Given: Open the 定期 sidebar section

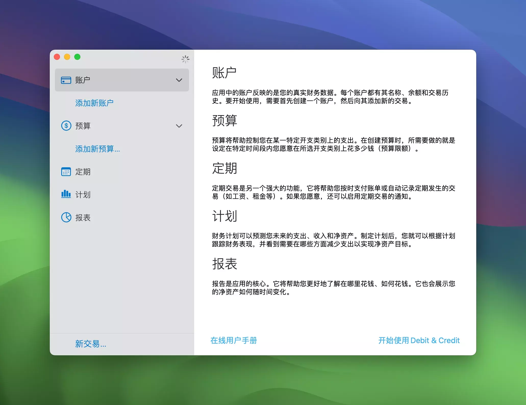Looking at the screenshot, I should pos(83,172).
